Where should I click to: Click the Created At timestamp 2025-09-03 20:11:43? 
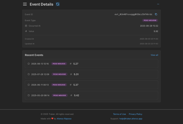click(x=149, y=39)
